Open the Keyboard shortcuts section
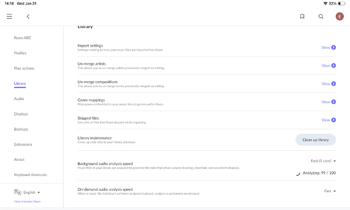This screenshot has width=350, height=210. 30,175
